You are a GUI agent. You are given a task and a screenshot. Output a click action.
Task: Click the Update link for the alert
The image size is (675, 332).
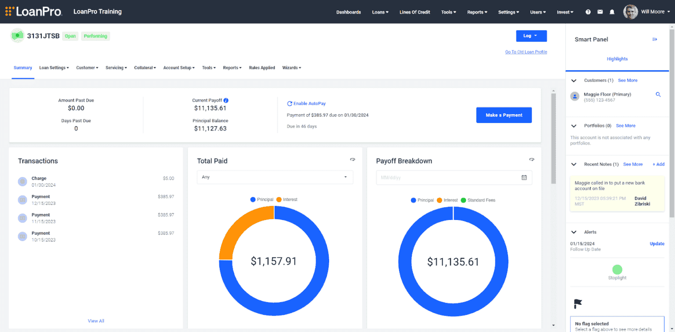pyautogui.click(x=657, y=244)
